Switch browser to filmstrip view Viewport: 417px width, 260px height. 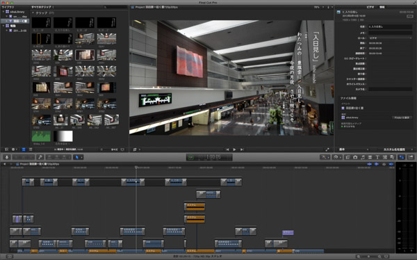click(24, 149)
